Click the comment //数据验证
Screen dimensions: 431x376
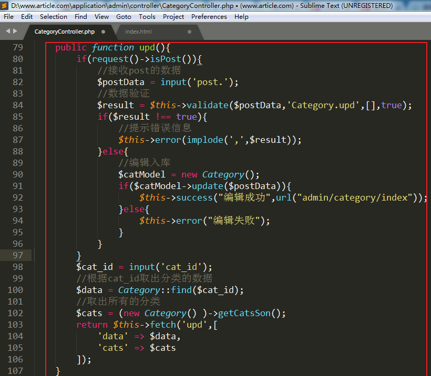coord(124,93)
